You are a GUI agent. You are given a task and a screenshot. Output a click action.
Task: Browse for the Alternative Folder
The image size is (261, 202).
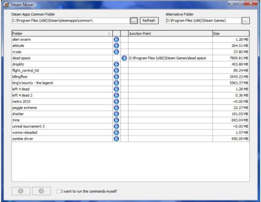(246, 21)
